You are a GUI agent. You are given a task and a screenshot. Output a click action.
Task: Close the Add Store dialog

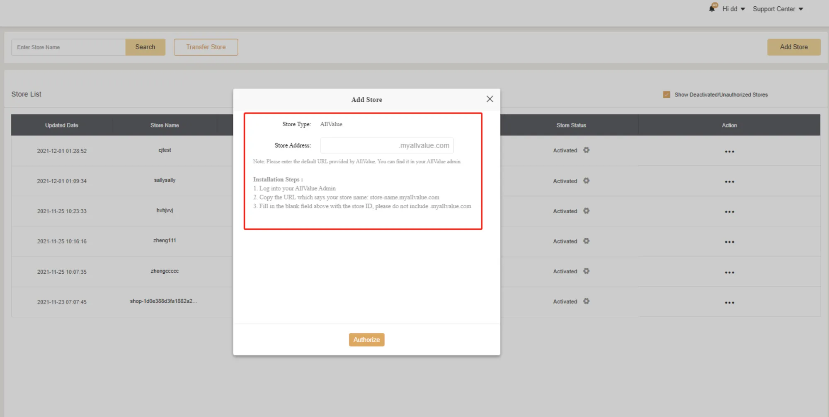coord(490,99)
